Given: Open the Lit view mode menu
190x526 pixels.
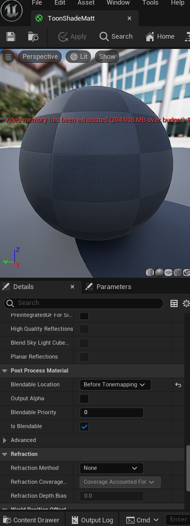Looking at the screenshot, I should (79, 57).
